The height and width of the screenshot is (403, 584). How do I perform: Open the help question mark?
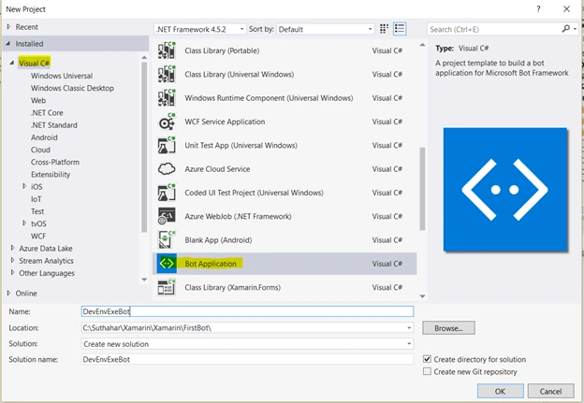click(538, 9)
